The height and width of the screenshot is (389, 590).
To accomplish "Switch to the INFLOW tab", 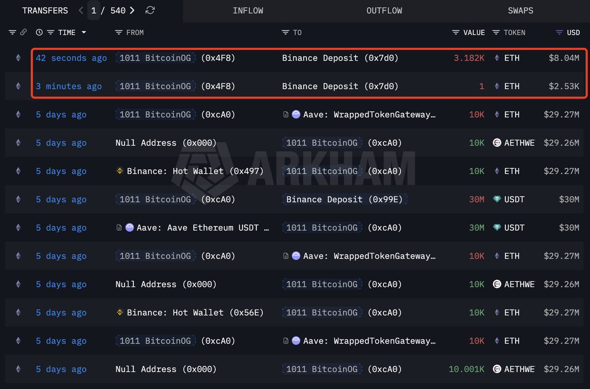I will coord(248,11).
